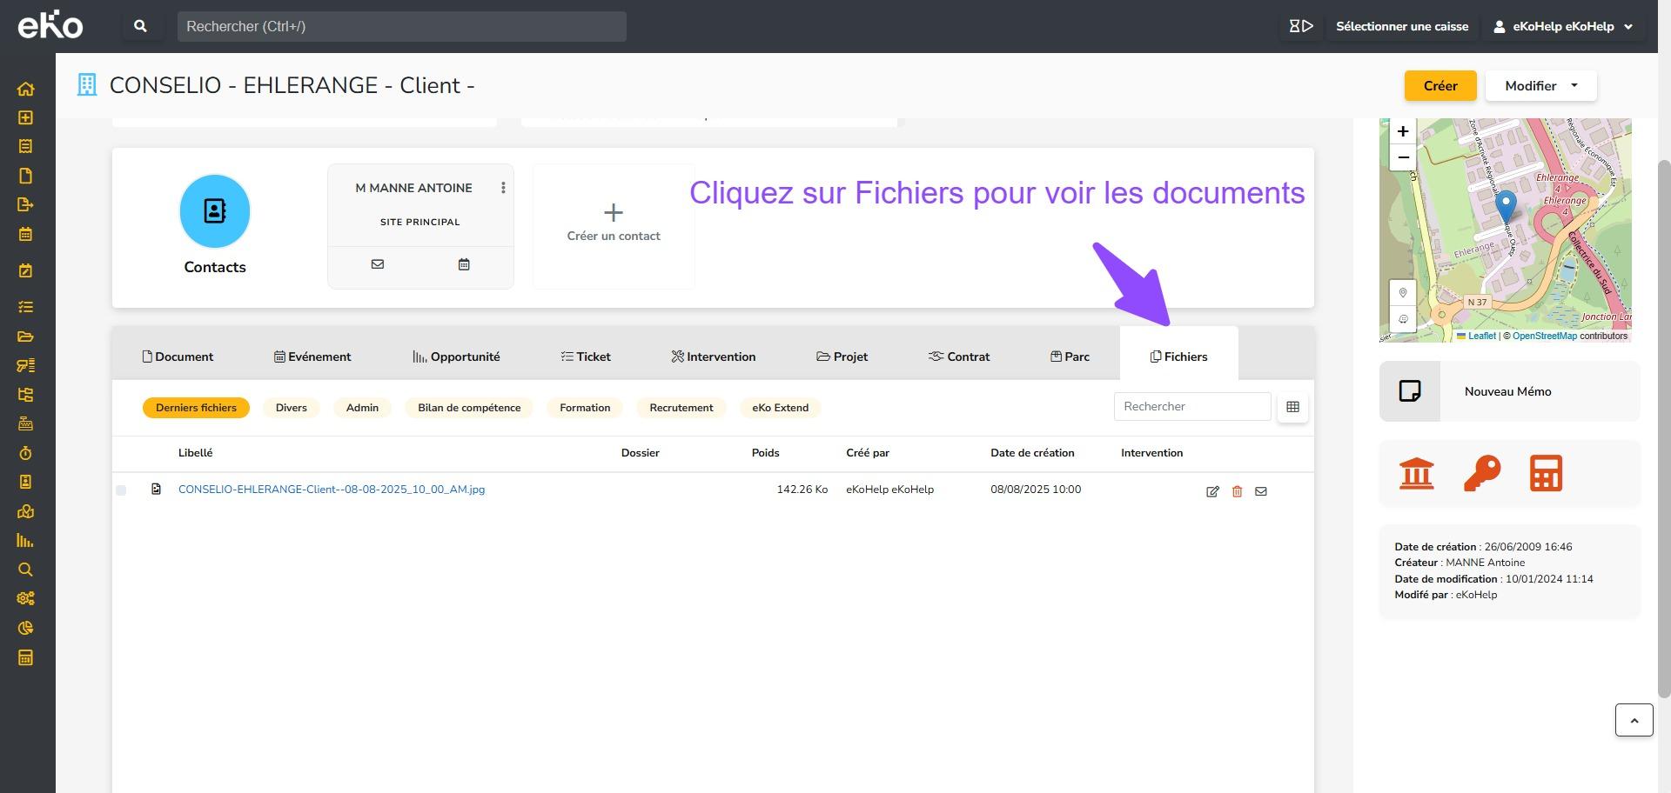Tick the checkbox beside the CONSELIO file

click(x=121, y=490)
